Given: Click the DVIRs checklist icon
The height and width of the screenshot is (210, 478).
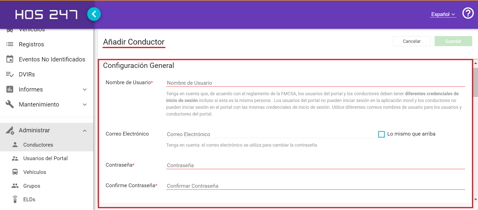Looking at the screenshot, I should point(10,74).
